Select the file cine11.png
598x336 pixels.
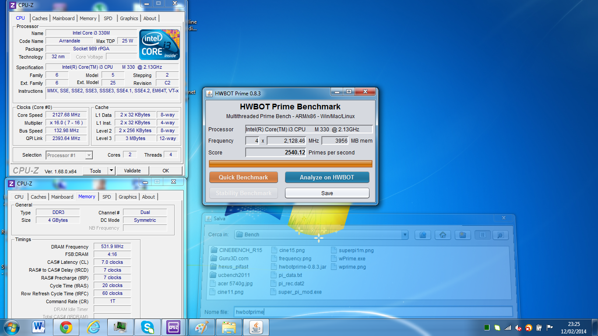[x=227, y=292]
